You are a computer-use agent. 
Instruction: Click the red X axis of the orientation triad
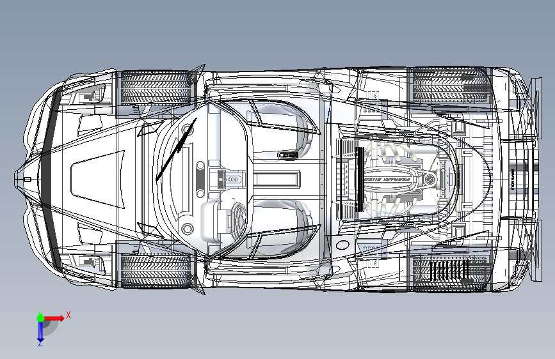pos(54,318)
